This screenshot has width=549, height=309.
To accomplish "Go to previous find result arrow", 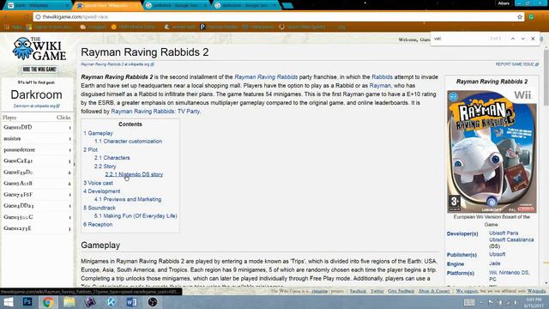I will click(x=513, y=39).
